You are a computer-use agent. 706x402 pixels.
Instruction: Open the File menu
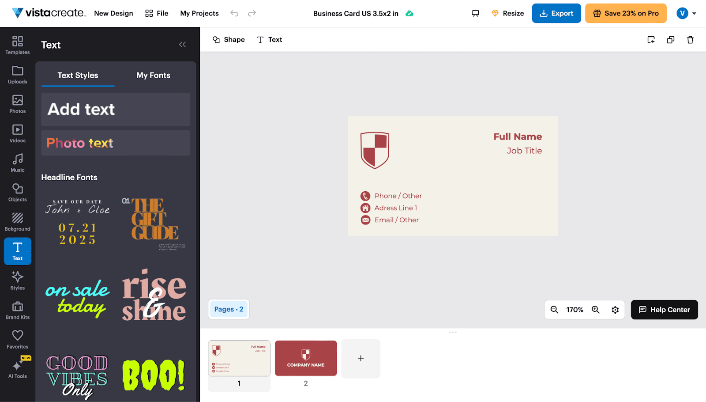coord(157,13)
